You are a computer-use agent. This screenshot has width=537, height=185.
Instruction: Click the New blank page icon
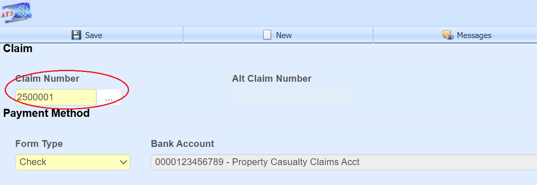267,35
